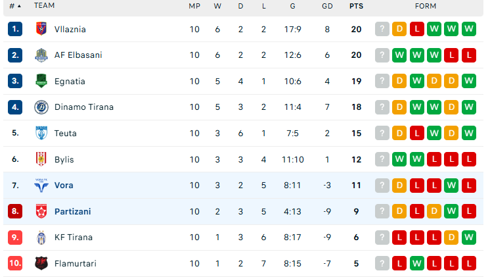This screenshot has width=490, height=277.
Task: Click the FORM column header
Action: click(x=426, y=6)
